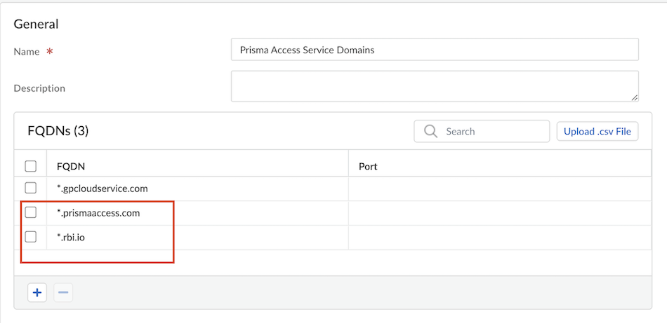Tick the *.rbi.io row checkbox

[31, 237]
